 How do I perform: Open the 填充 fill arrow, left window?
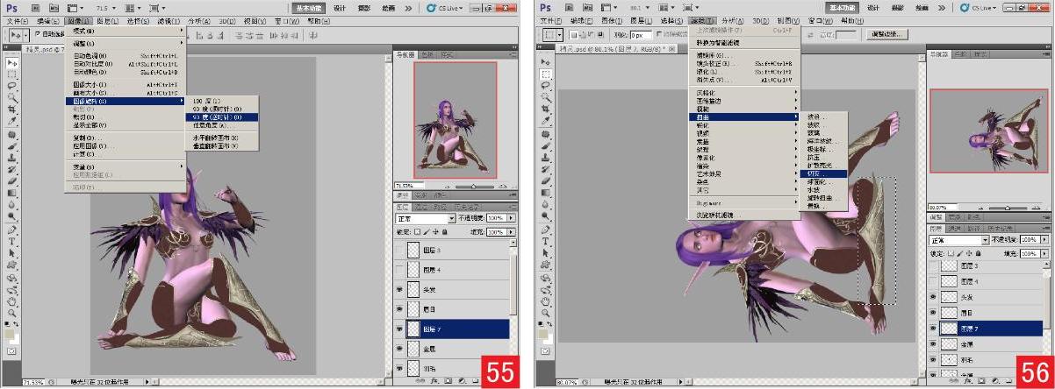[x=509, y=231]
